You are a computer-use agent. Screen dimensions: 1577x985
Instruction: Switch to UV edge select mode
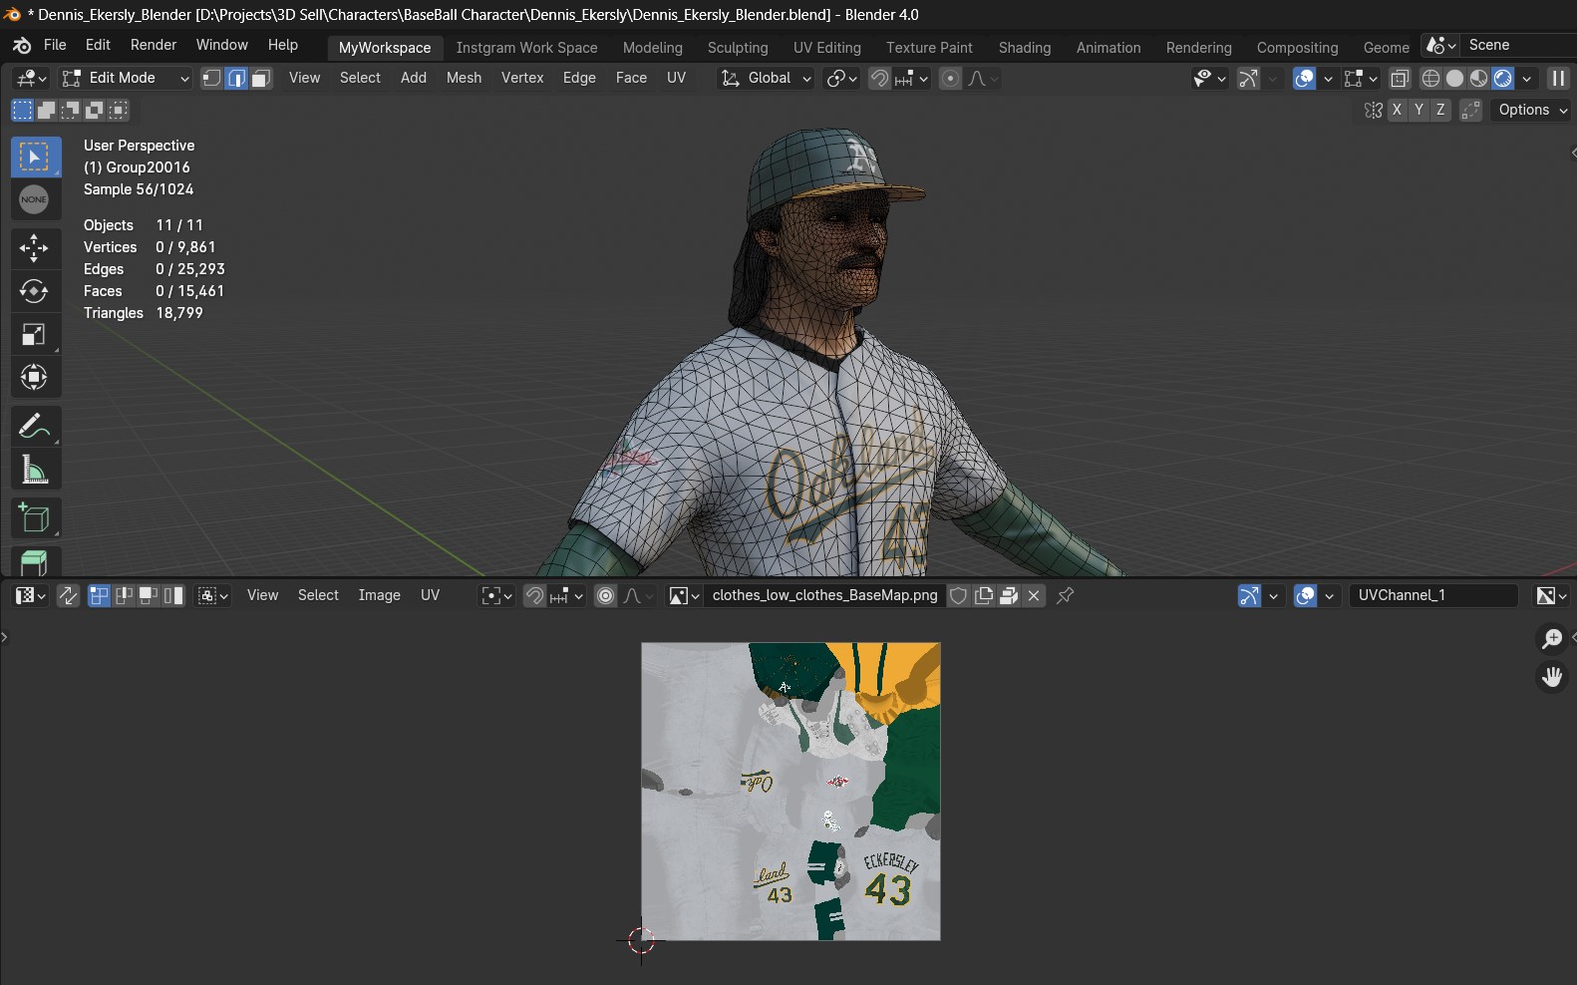coord(124,595)
